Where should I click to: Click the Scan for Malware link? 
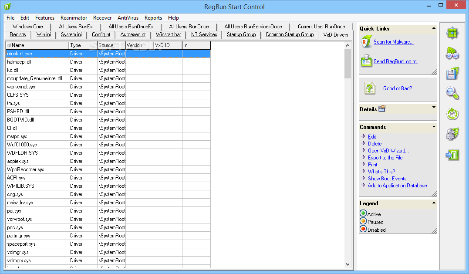394,42
